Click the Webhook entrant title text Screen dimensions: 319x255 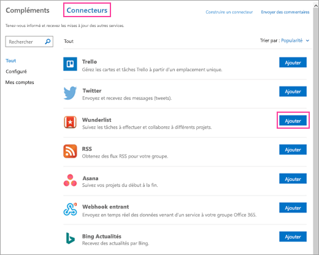pos(106,207)
